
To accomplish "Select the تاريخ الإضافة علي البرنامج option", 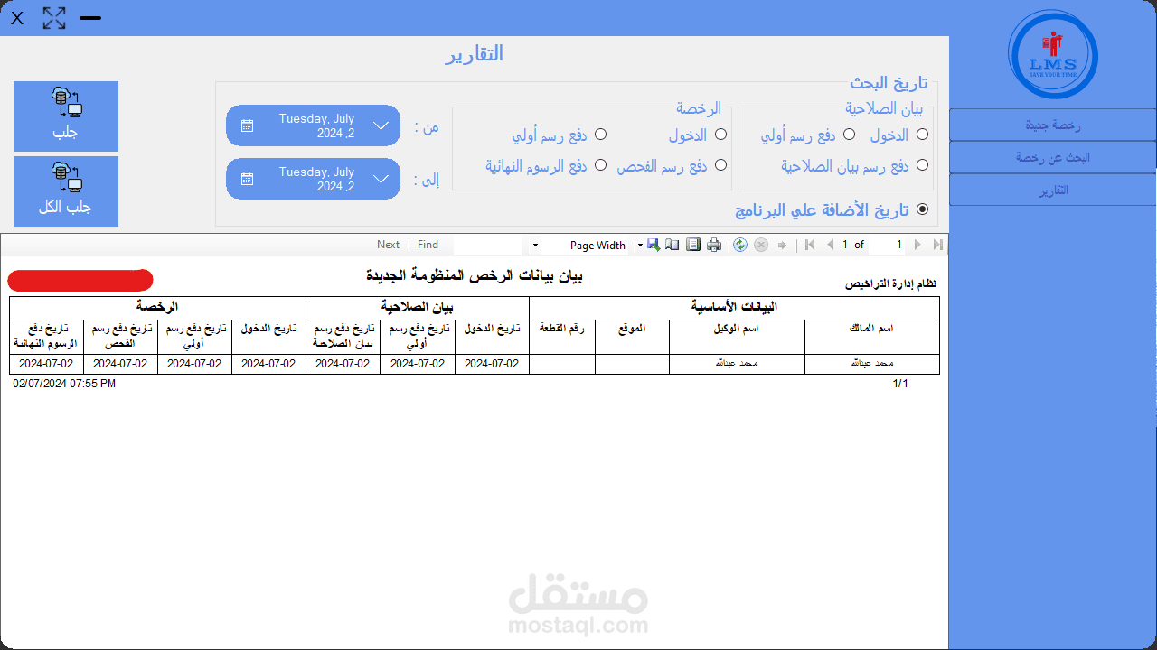I will (x=922, y=209).
